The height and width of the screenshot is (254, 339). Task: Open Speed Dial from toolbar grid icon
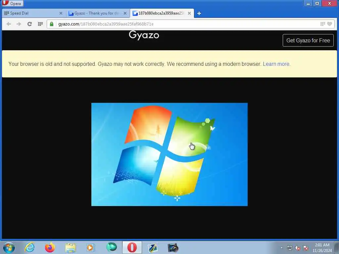coord(40,24)
